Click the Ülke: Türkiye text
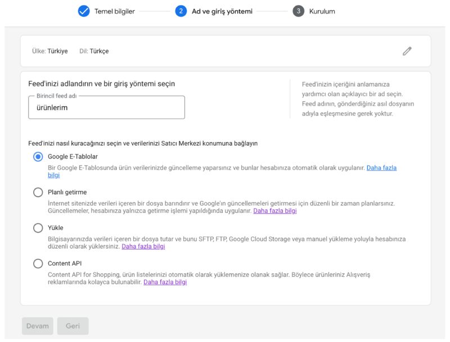Image resolution: width=450 pixels, height=342 pixels. click(x=50, y=51)
